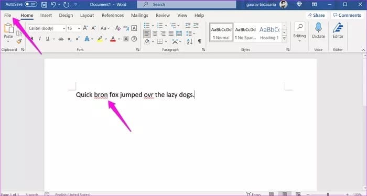Expand the Paste options arrow
This screenshot has width=367, height=196.
click(x=8, y=41)
